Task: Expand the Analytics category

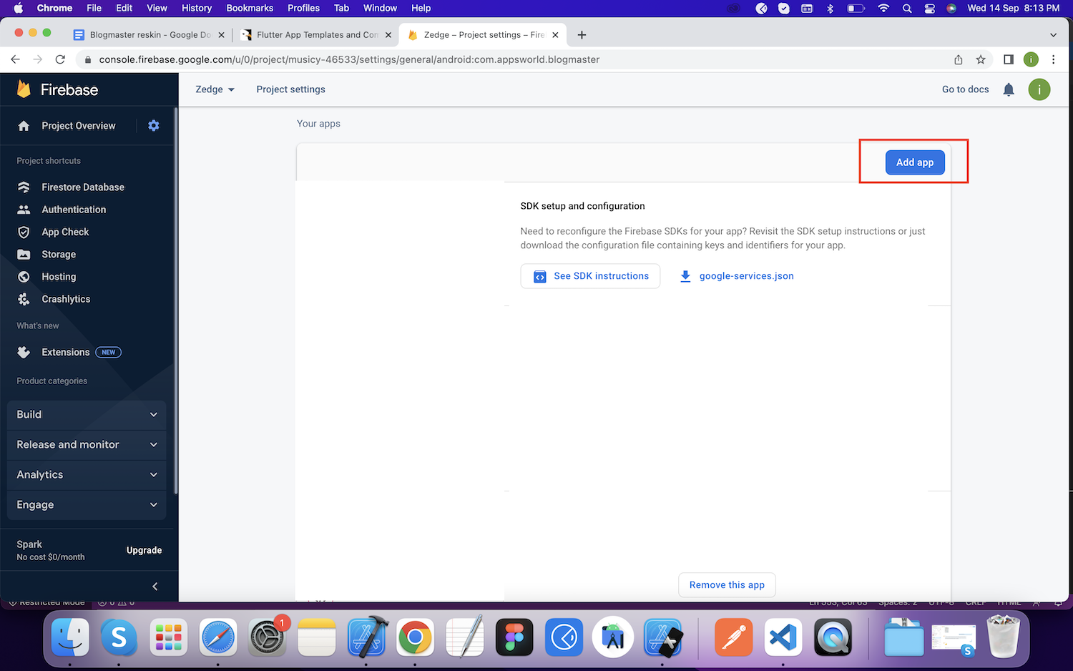Action: point(87,475)
